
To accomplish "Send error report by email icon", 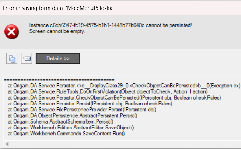I will (27, 58).
